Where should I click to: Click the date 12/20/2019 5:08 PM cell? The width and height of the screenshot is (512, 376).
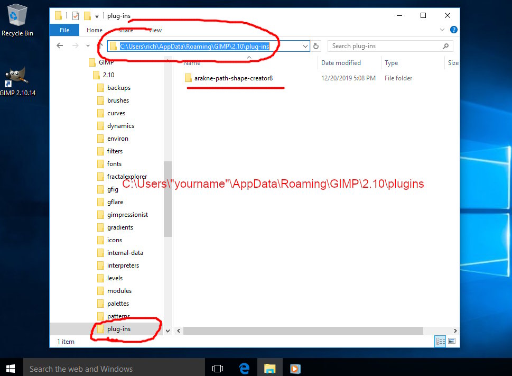(348, 78)
